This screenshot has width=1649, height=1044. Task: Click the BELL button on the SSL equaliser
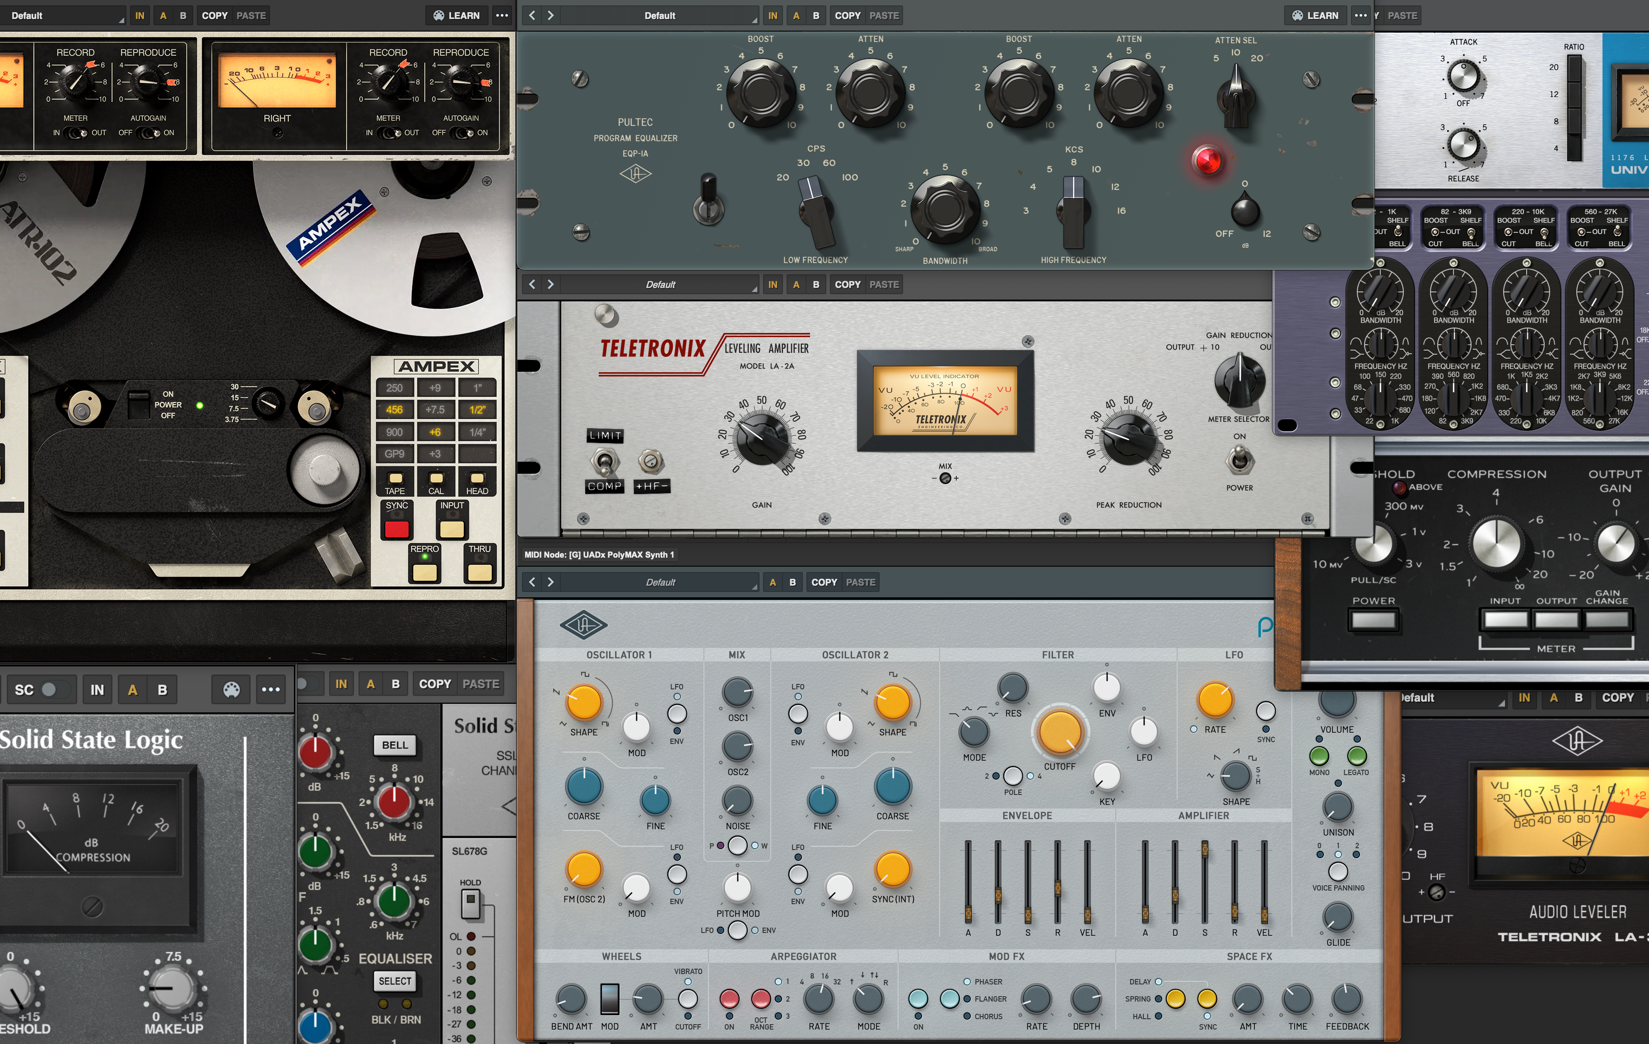[x=395, y=745]
